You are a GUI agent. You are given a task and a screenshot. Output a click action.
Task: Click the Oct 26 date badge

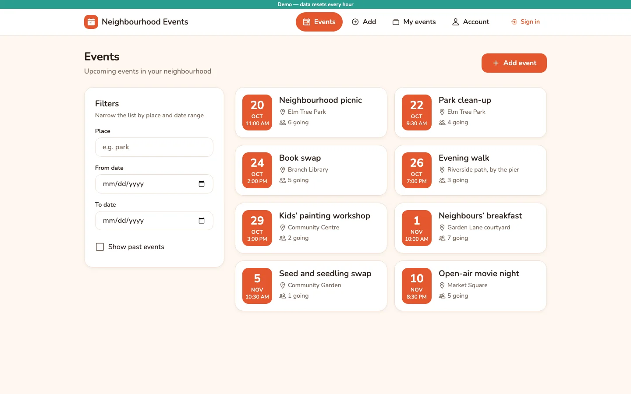[417, 170]
